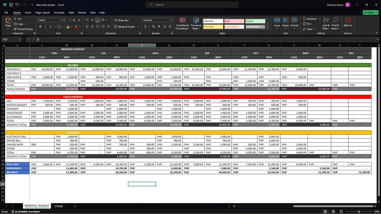Click the Align Right icon

pyautogui.click(x=98, y=26)
